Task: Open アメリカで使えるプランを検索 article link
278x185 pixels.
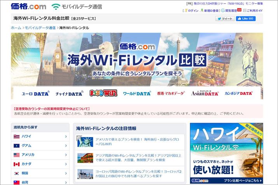Action: pos(137,142)
